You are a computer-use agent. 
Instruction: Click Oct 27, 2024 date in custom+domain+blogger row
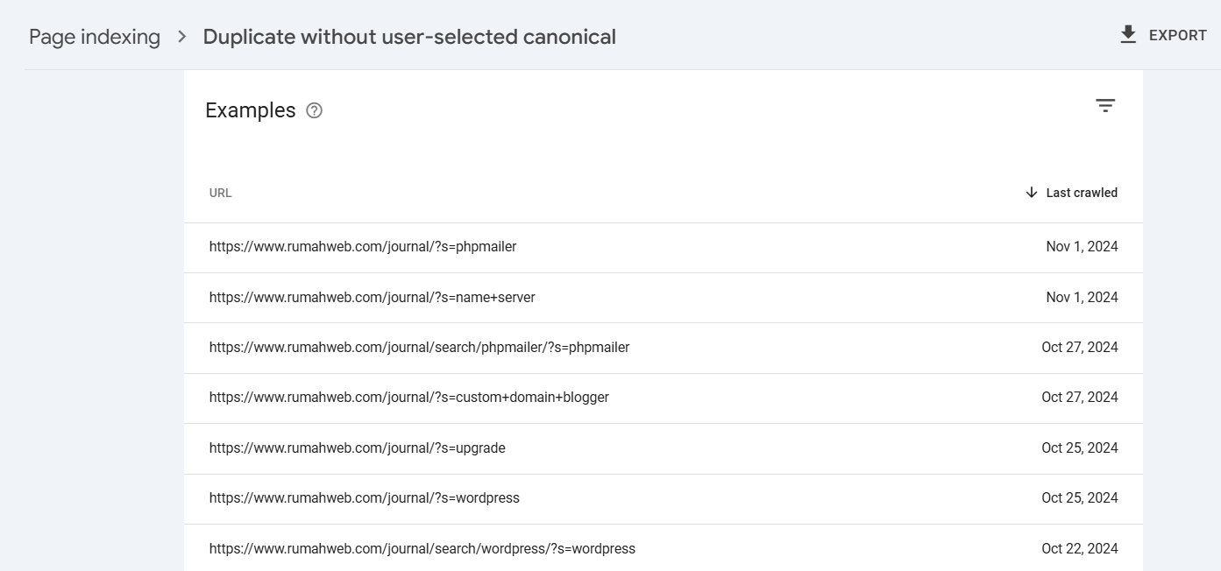click(x=1080, y=398)
